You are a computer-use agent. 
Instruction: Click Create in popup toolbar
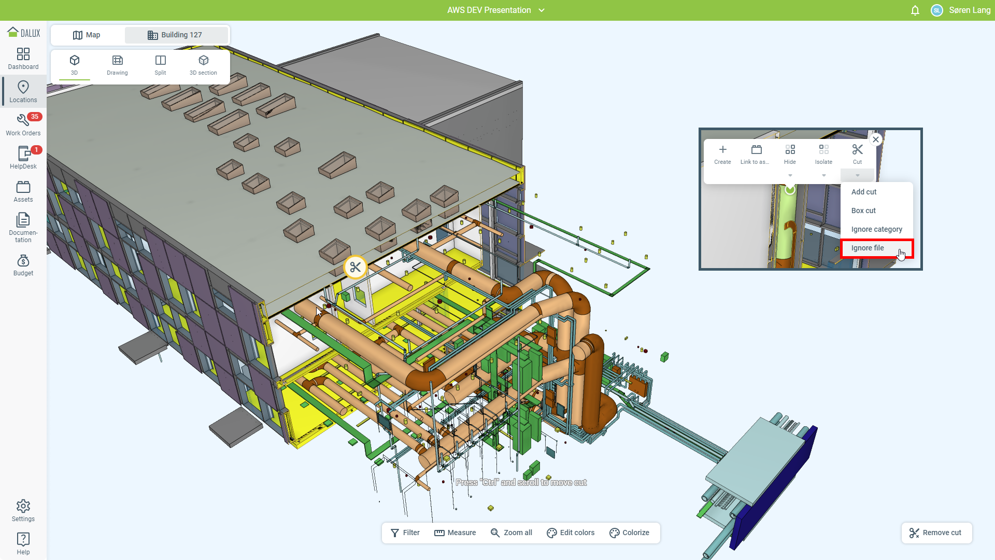click(x=722, y=155)
